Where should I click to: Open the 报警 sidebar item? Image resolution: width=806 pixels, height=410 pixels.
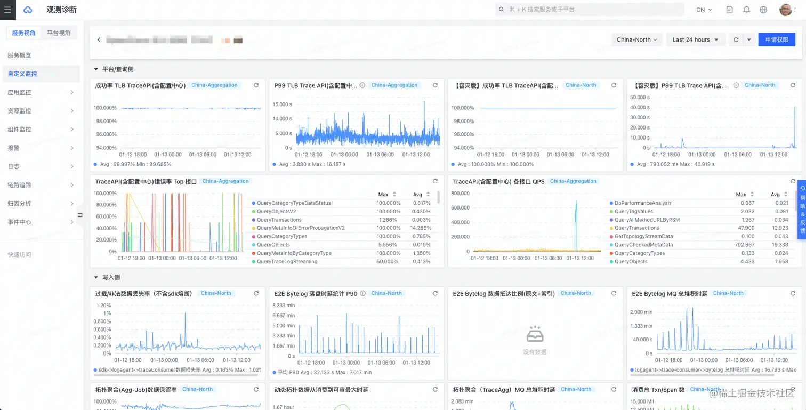point(42,148)
